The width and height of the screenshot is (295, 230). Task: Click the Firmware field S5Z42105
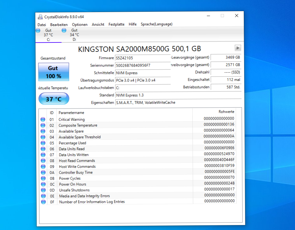143,58
